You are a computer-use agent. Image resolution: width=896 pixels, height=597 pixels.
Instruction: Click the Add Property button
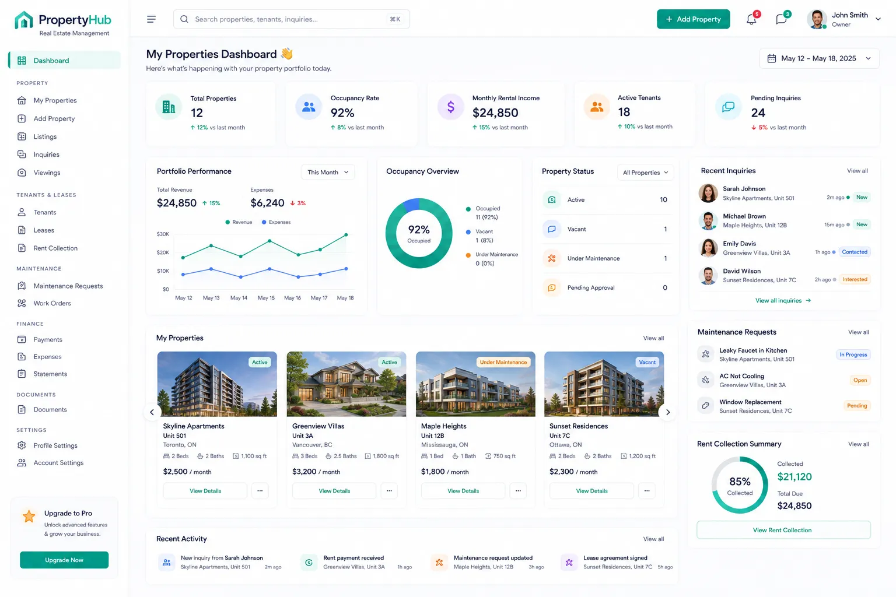(693, 19)
